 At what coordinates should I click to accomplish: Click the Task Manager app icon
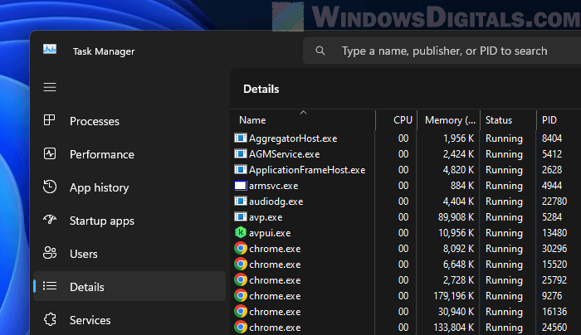point(50,49)
